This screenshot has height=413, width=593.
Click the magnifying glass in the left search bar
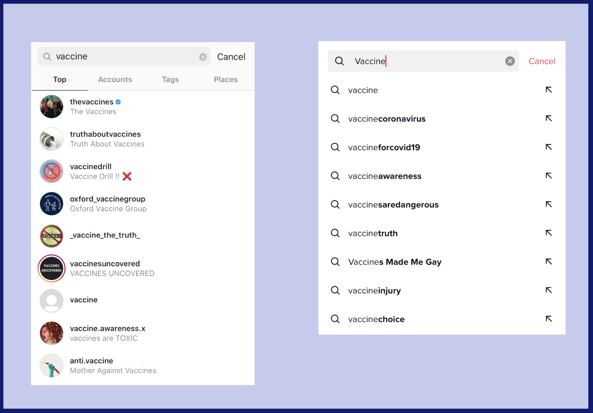47,56
